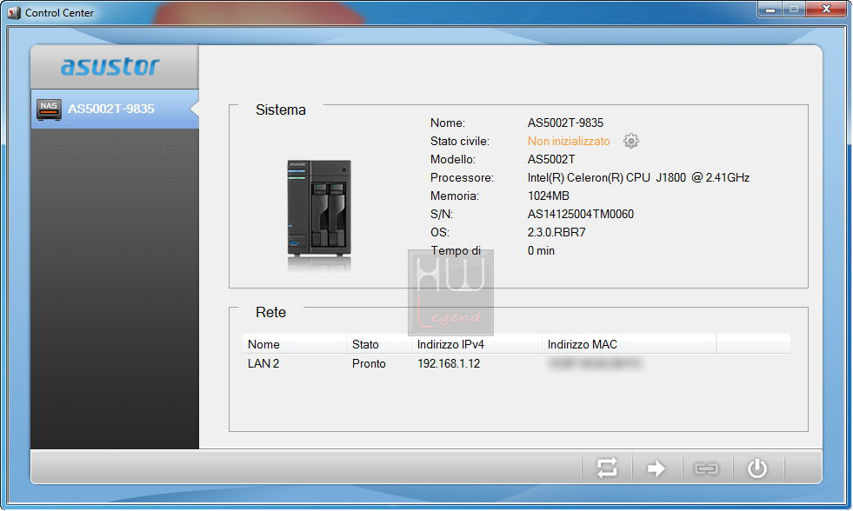This screenshot has height=511, width=853.
Task: Click the arrow icon to open the NAS
Action: pyautogui.click(x=656, y=468)
